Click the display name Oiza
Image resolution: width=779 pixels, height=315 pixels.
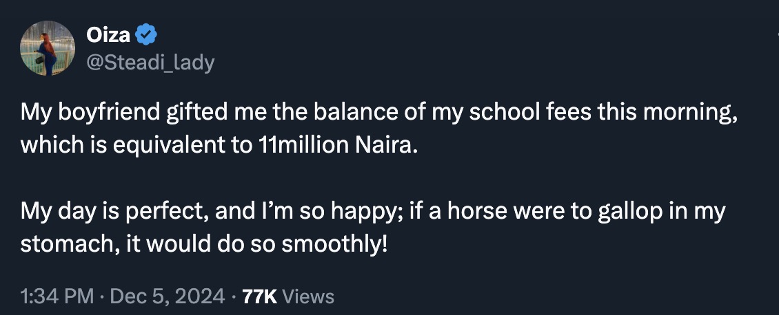(x=108, y=34)
